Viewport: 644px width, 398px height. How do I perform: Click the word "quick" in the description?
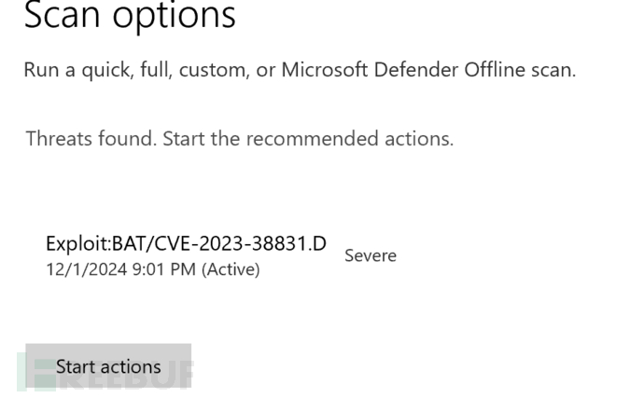pos(112,70)
